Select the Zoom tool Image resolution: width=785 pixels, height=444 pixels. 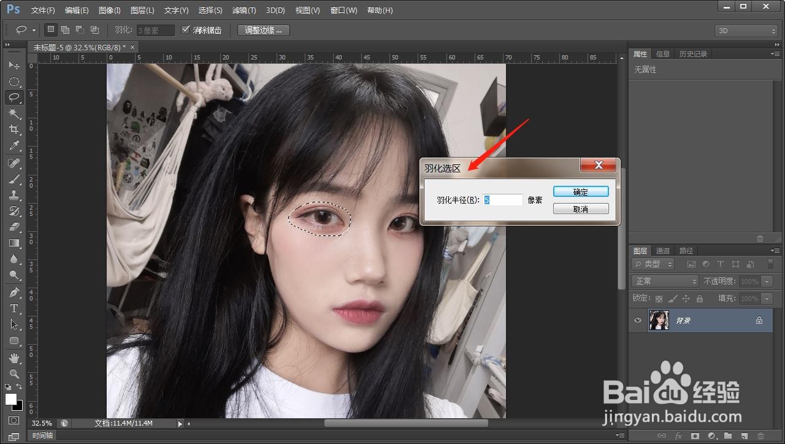[14, 374]
